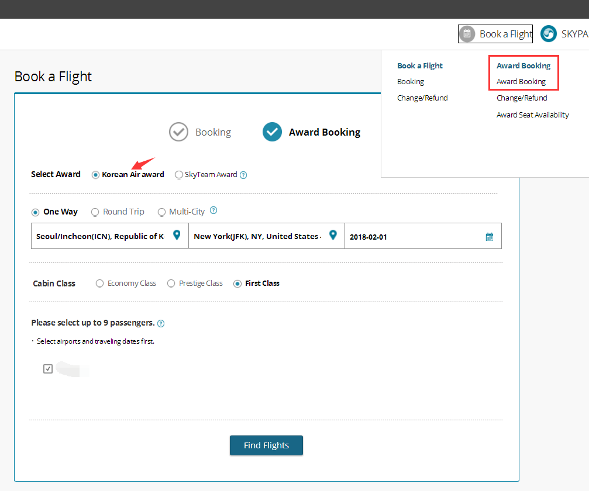Open the SKYPASS top menu

564,34
